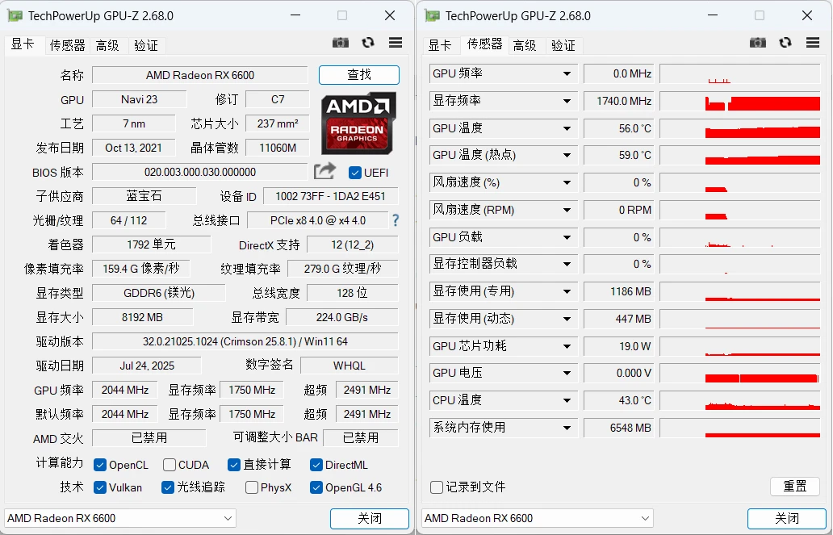The image size is (833, 535).
Task: Enable 记录到文件 checkbox
Action: (x=437, y=487)
